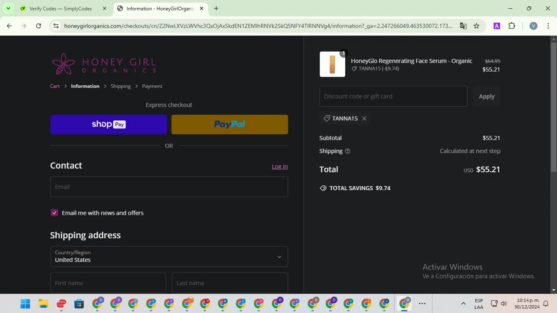Go back to Cart breadcrumb
Screen dimensions: 557x313
click(x=55, y=86)
